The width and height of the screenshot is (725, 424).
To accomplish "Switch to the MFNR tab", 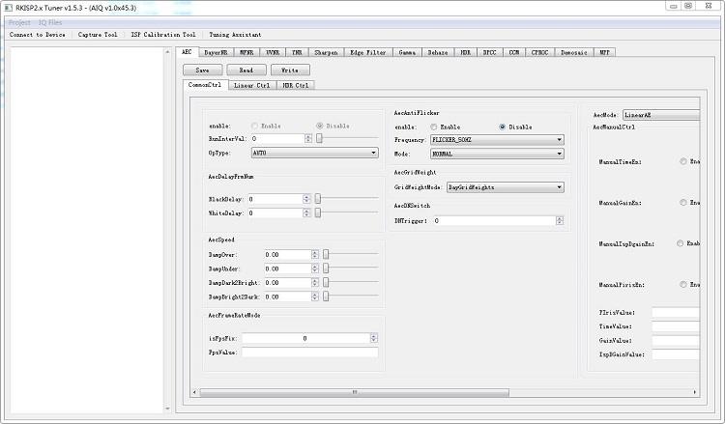I will (x=246, y=53).
